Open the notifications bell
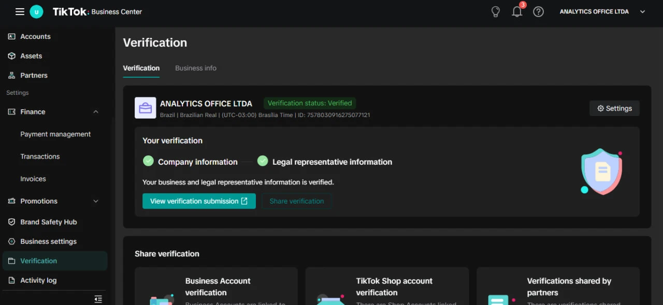The image size is (663, 305). pyautogui.click(x=517, y=11)
